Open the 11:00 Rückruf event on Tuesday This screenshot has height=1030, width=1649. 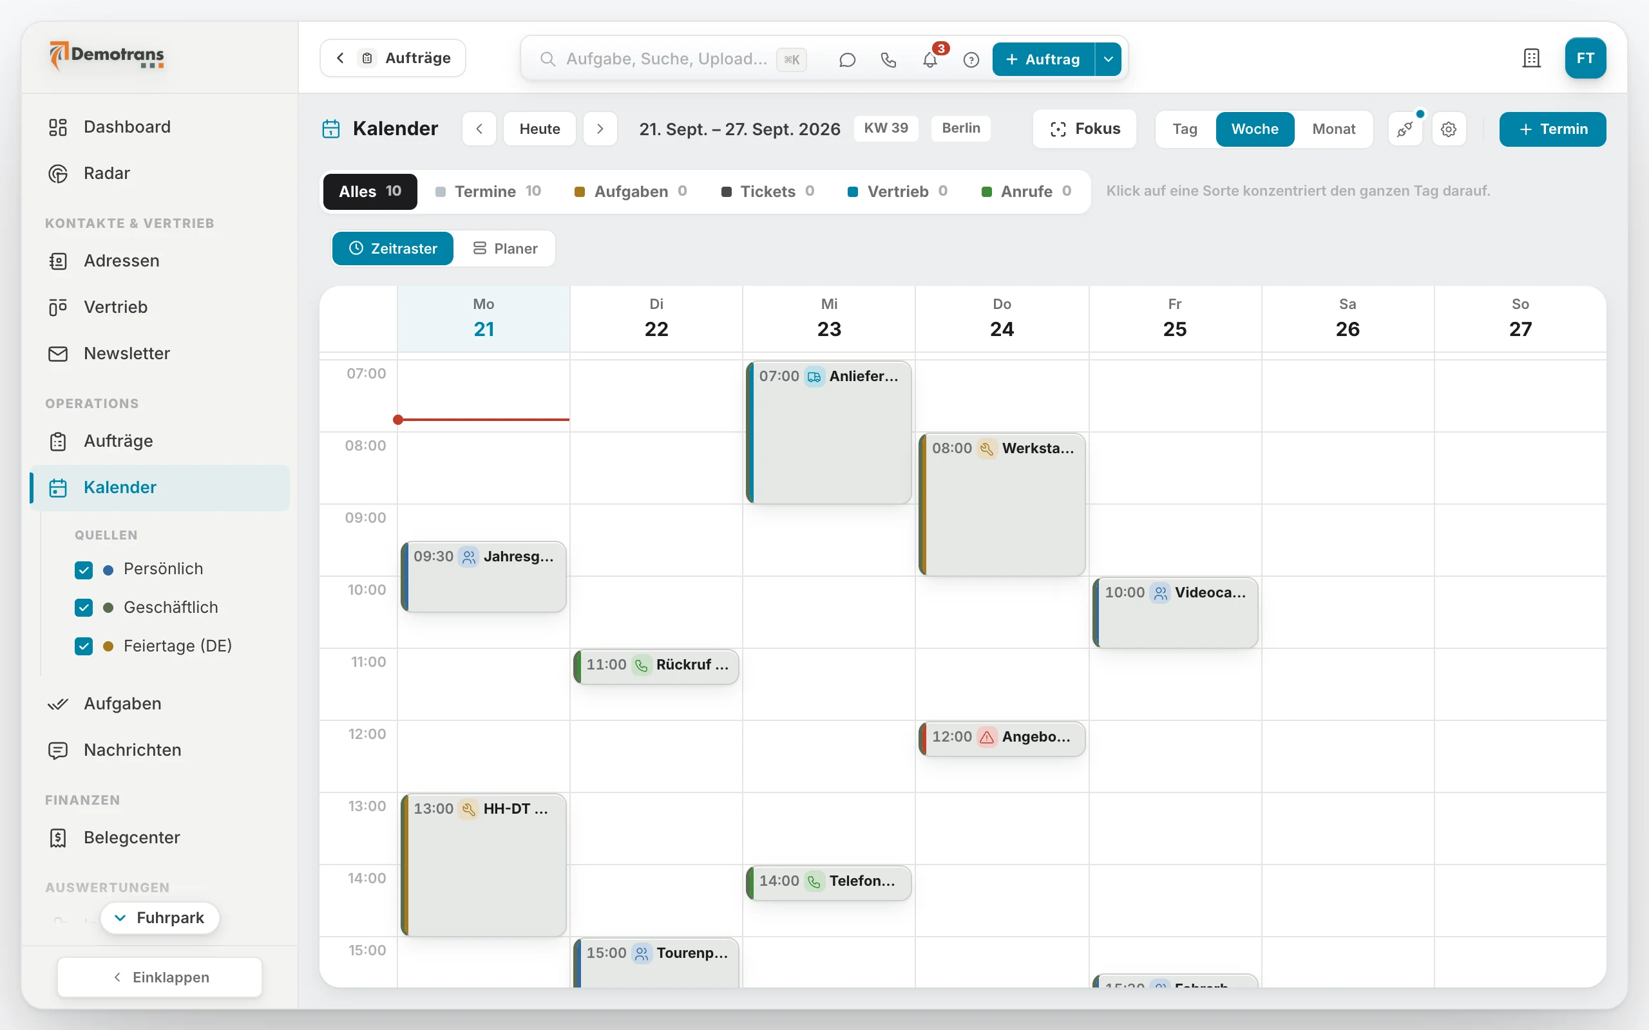656,666
